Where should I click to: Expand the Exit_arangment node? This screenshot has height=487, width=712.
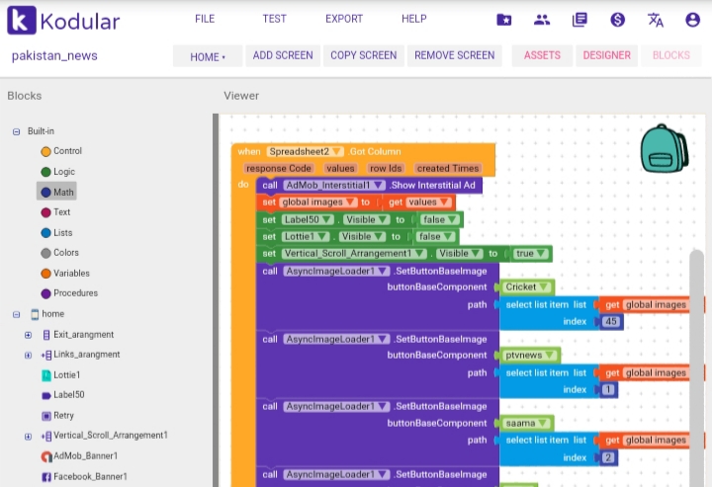[28, 335]
